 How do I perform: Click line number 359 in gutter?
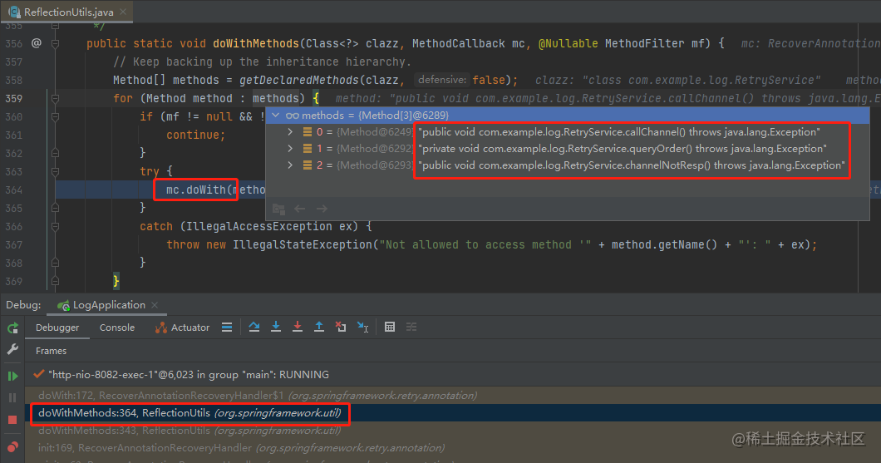click(x=14, y=98)
